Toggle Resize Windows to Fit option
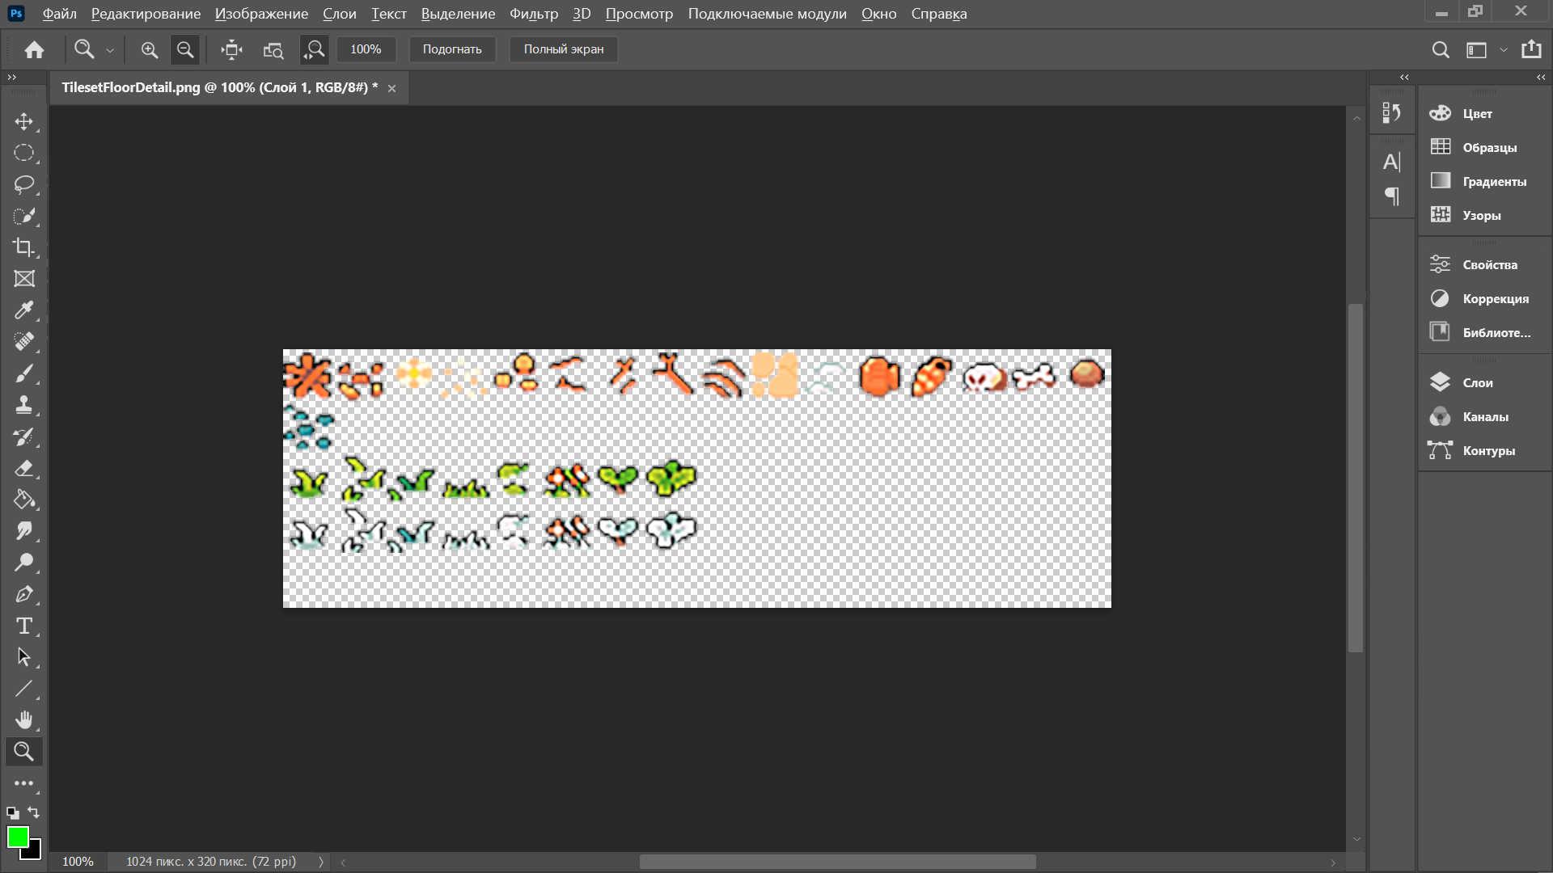 click(231, 49)
